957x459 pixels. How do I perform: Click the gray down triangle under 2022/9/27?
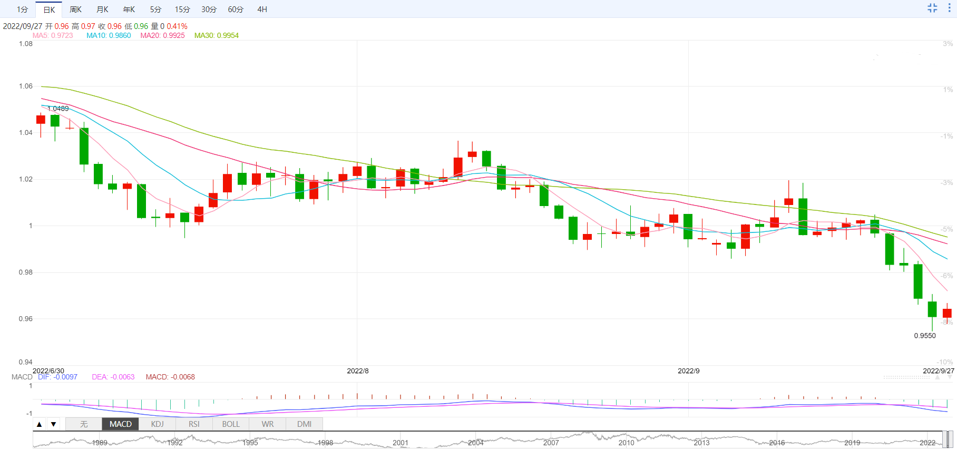click(950, 377)
